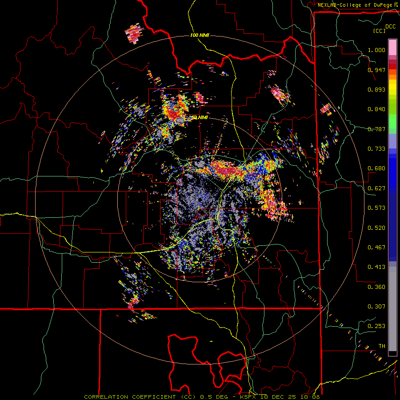
Task: Click the CORRELATION COEFFICIENT (CC) caption text
Action: click(x=140, y=397)
